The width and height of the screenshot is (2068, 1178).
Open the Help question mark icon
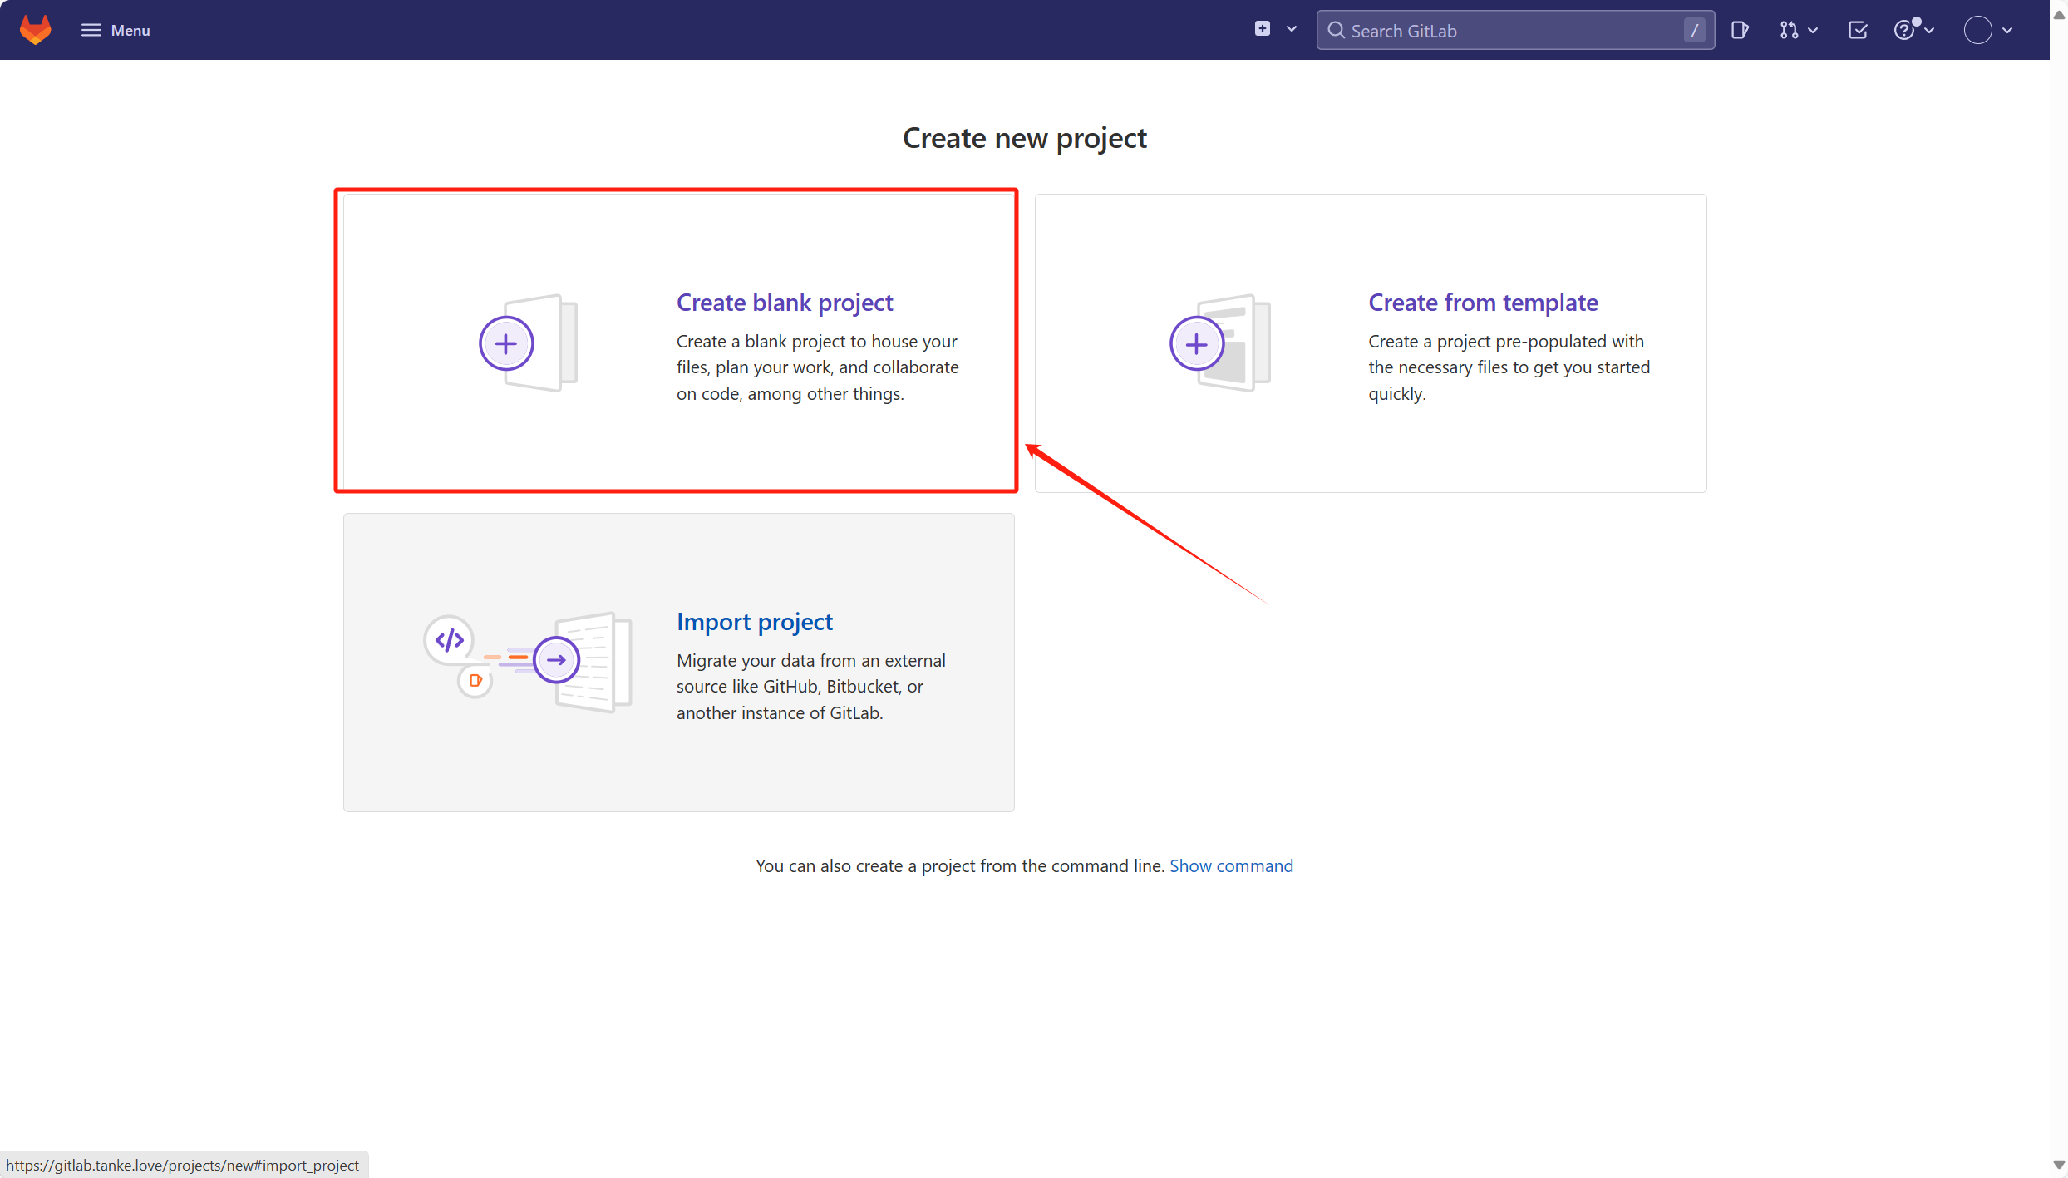pyautogui.click(x=1905, y=31)
